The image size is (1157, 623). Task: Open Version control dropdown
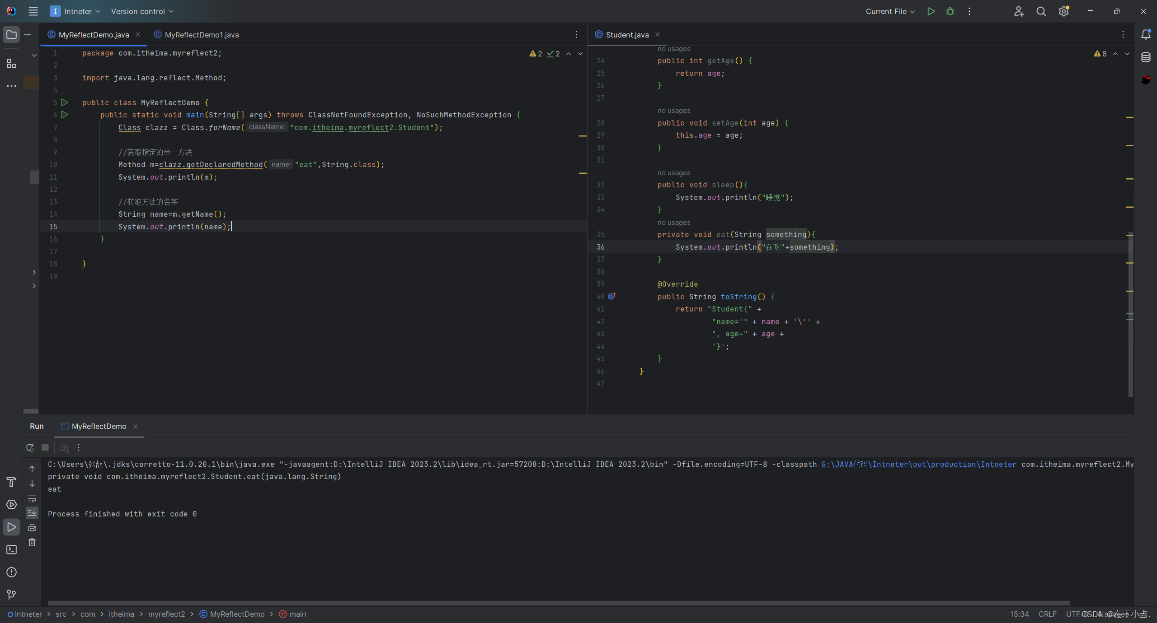[142, 11]
